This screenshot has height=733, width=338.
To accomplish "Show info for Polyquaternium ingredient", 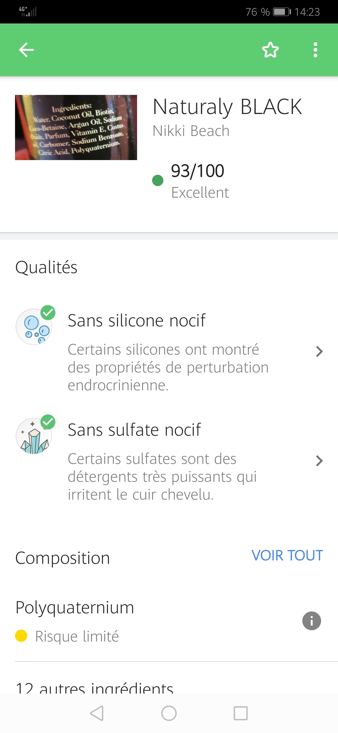I will (x=311, y=621).
